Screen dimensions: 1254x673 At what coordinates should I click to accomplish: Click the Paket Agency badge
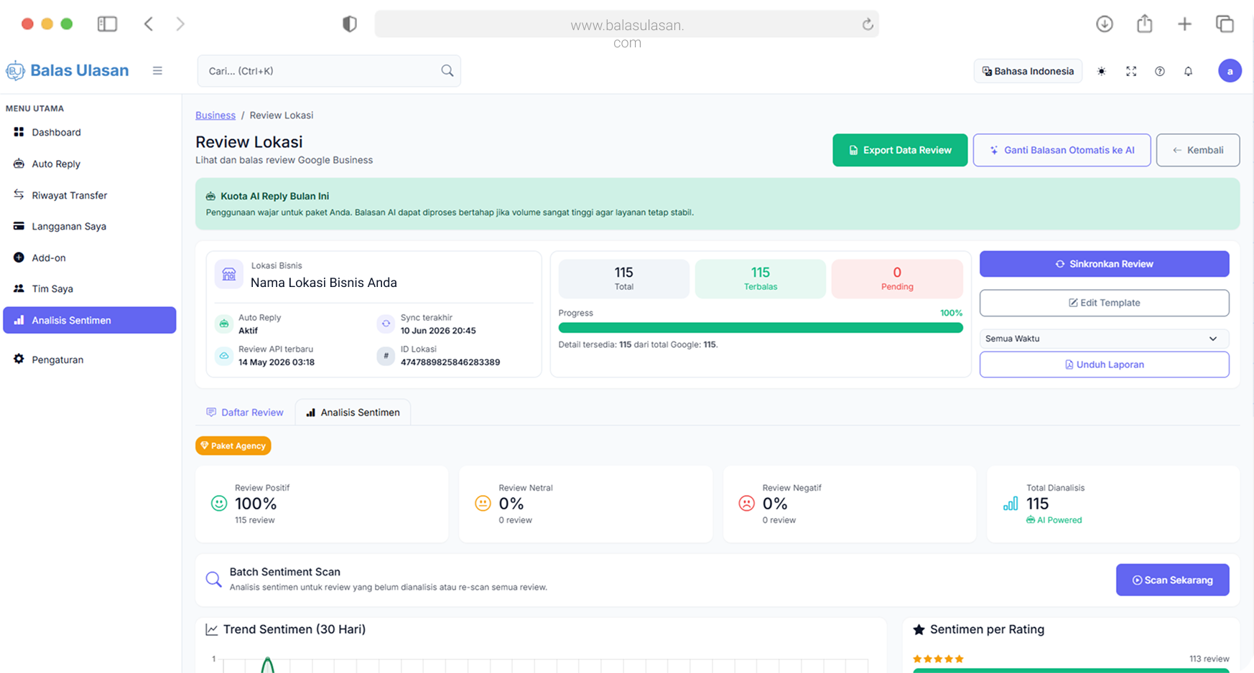pos(233,446)
